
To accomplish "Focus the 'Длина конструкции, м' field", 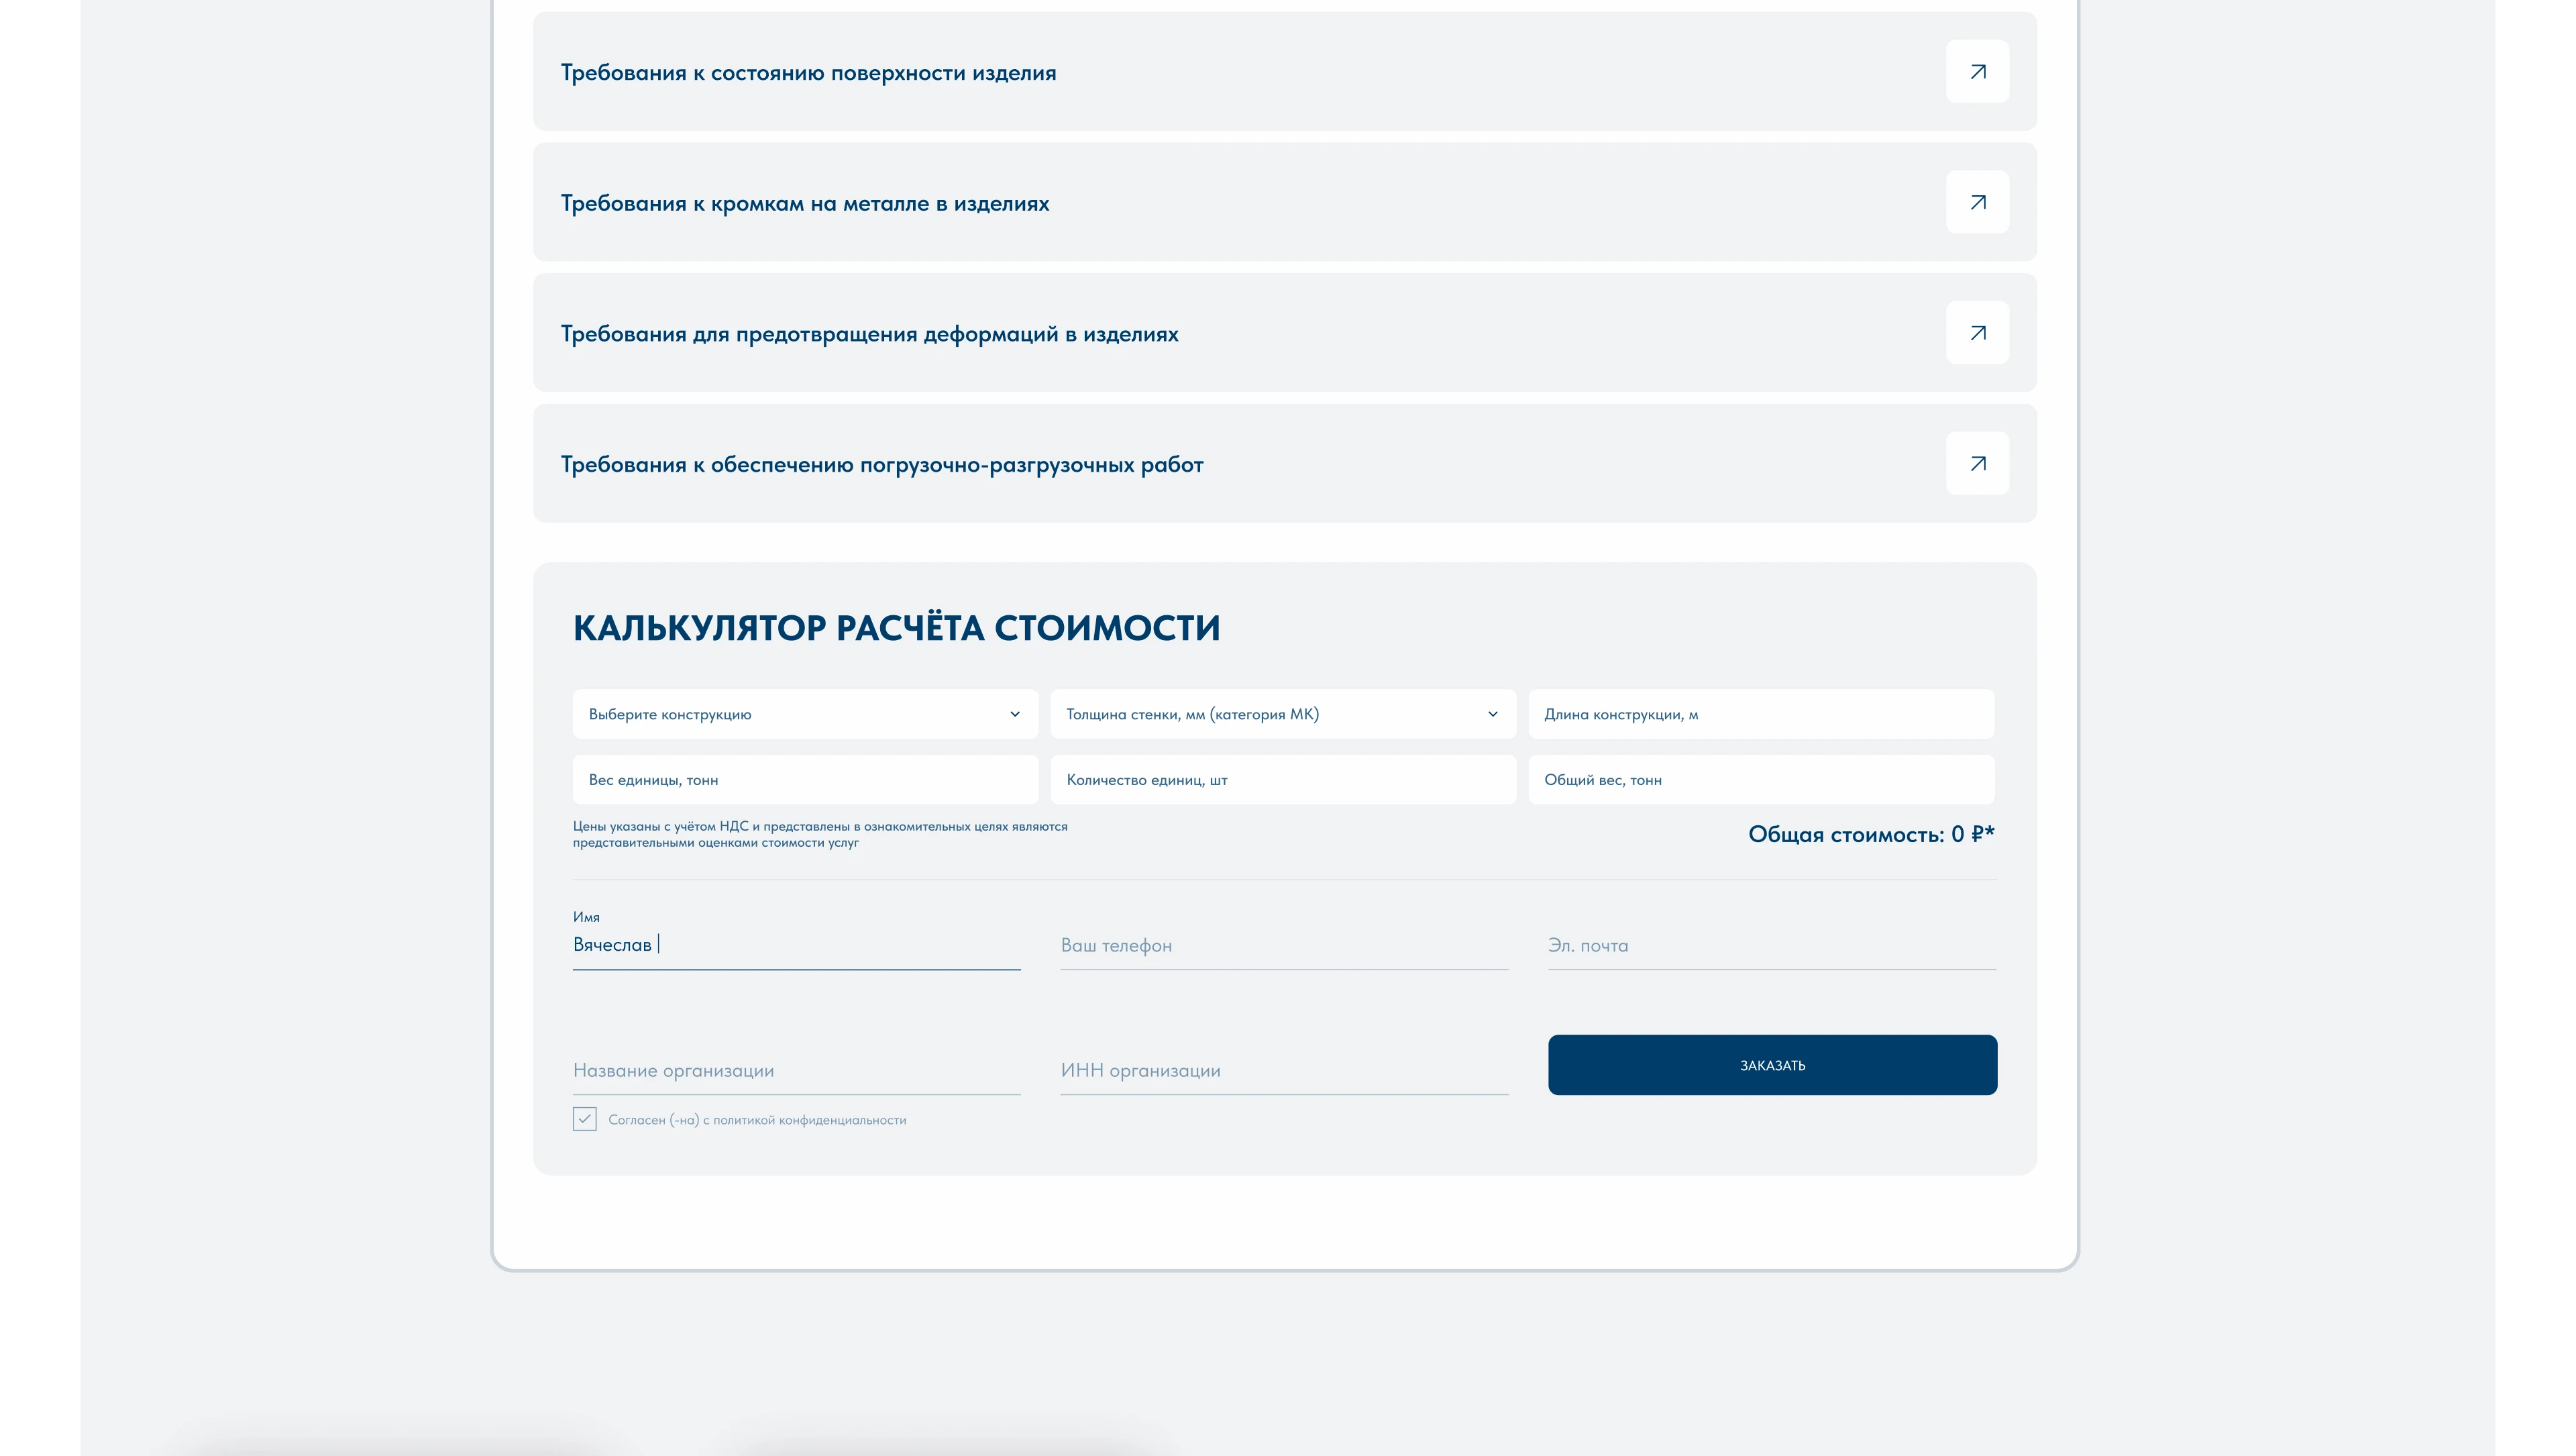I will [1760, 714].
